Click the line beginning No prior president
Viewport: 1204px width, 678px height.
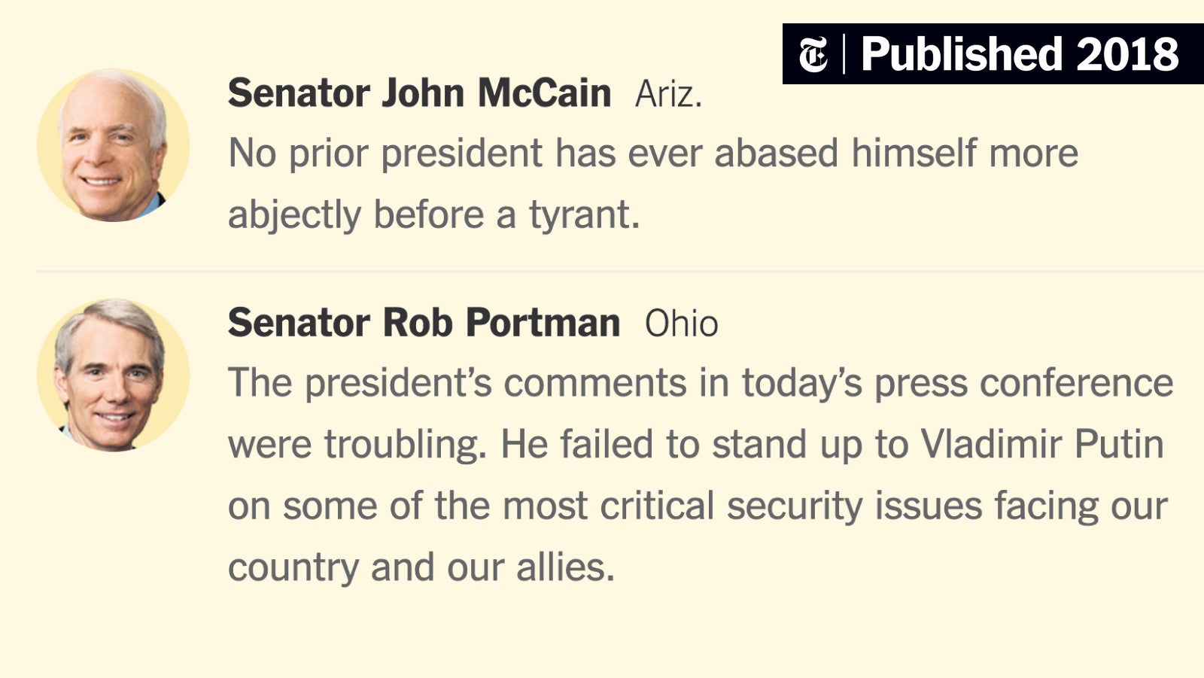click(x=653, y=154)
